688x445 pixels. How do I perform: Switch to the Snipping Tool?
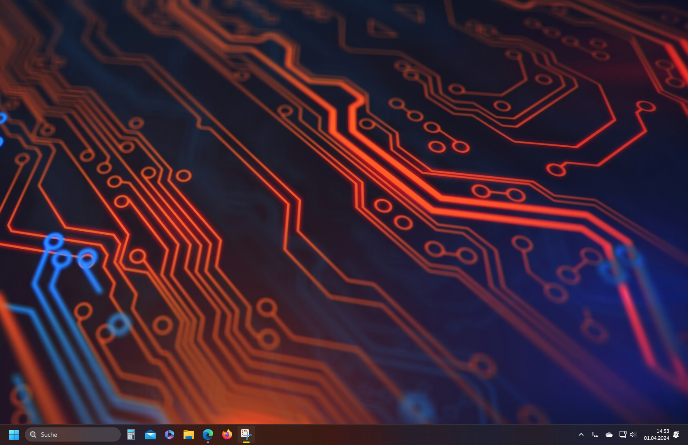[246, 435]
